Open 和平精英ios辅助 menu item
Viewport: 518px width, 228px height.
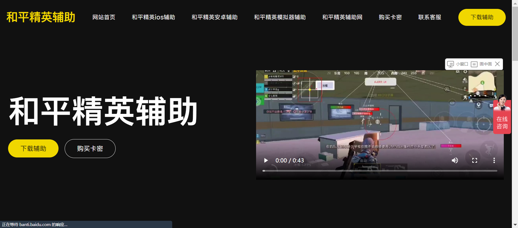(153, 17)
